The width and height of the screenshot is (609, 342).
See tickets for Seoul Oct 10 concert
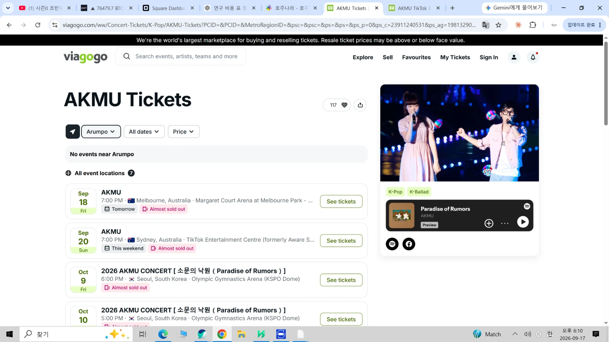click(341, 319)
